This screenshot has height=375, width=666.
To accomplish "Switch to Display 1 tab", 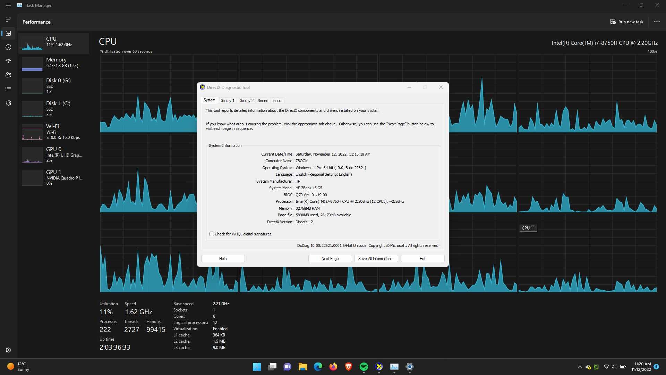I will pos(227,101).
